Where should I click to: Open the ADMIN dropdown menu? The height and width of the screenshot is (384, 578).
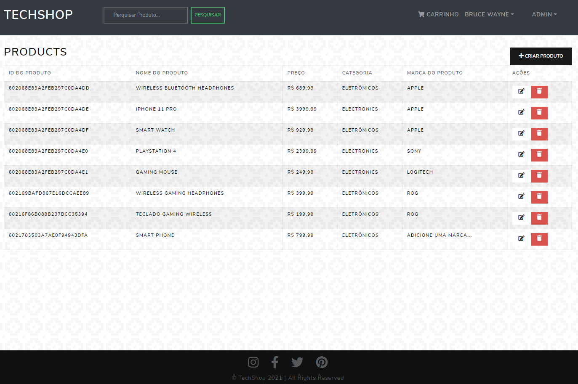pyautogui.click(x=544, y=14)
